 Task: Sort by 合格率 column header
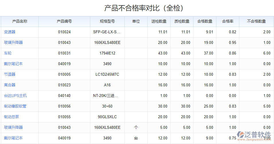pyautogui.click(x=228, y=21)
